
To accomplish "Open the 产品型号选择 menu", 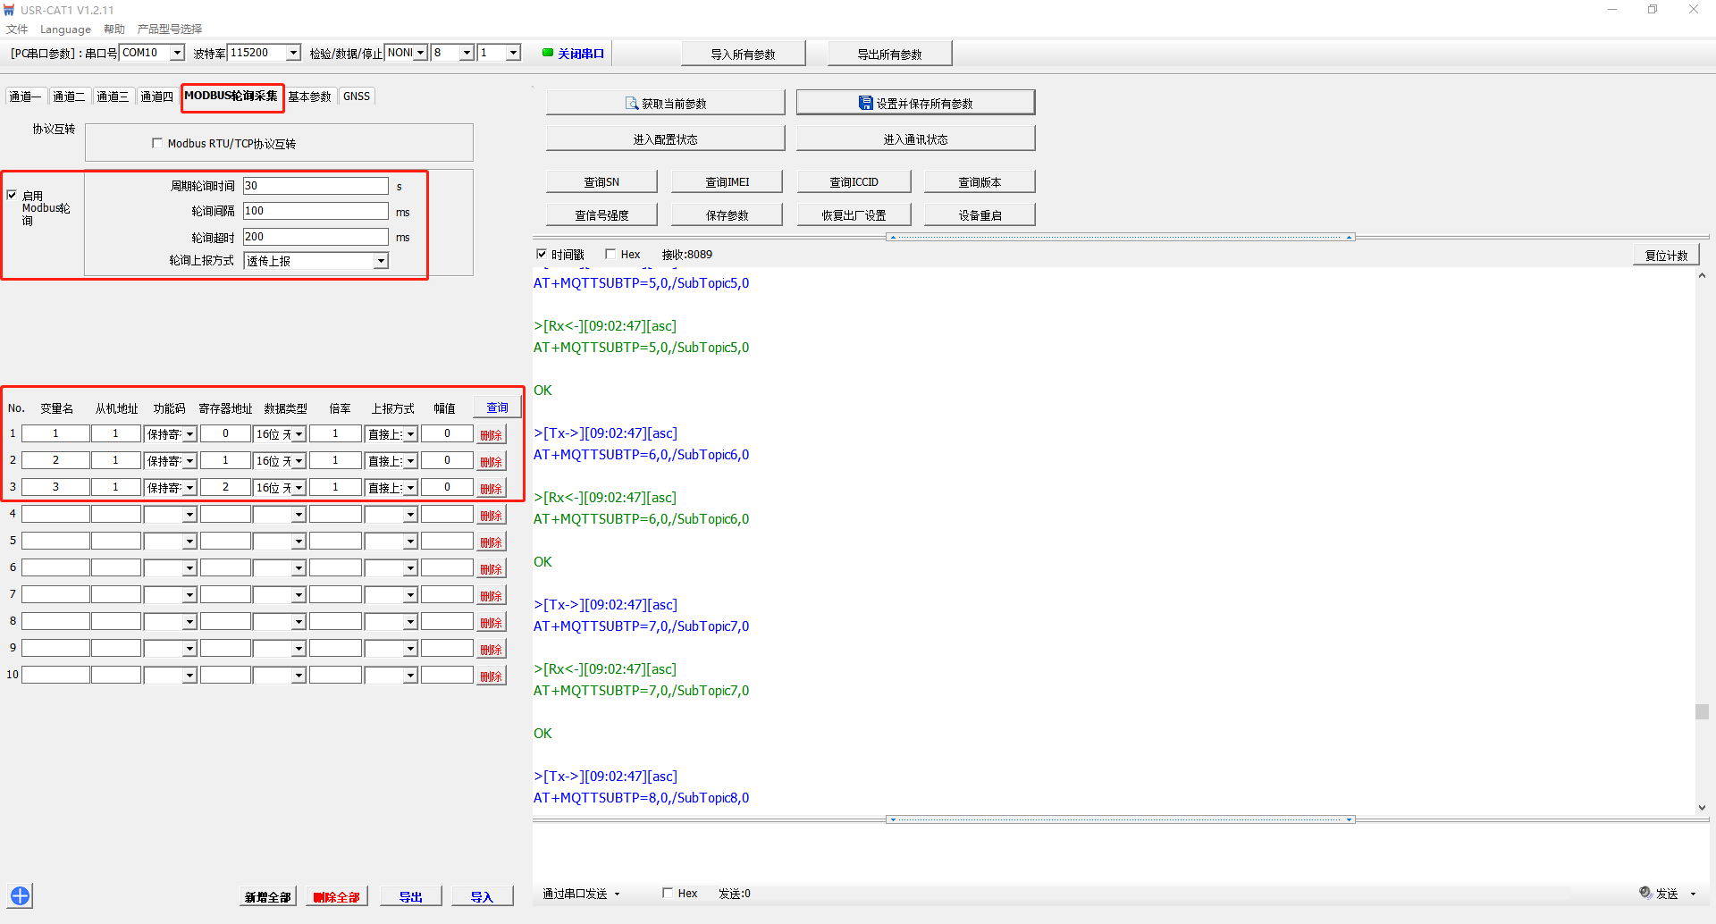I will click(170, 29).
